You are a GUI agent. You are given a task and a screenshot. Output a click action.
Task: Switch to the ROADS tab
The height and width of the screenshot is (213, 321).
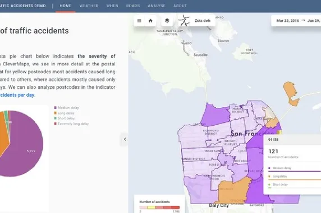133,6
